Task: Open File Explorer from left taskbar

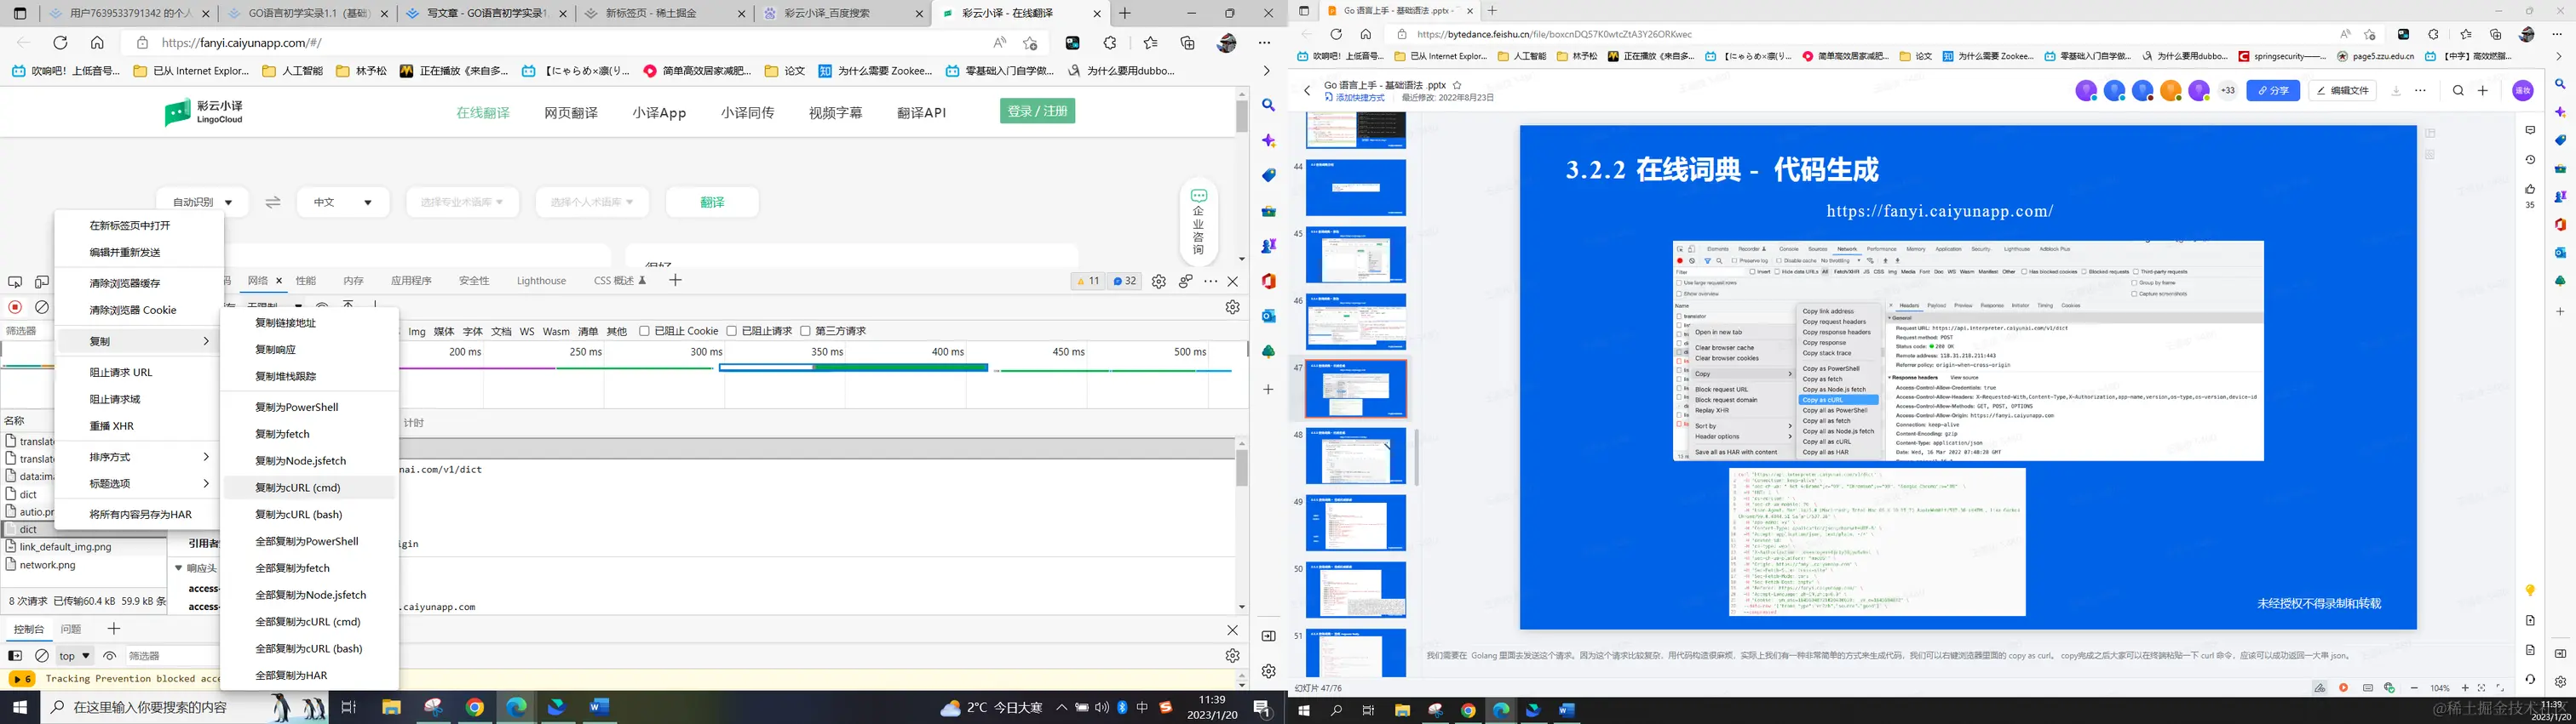Action: click(391, 708)
